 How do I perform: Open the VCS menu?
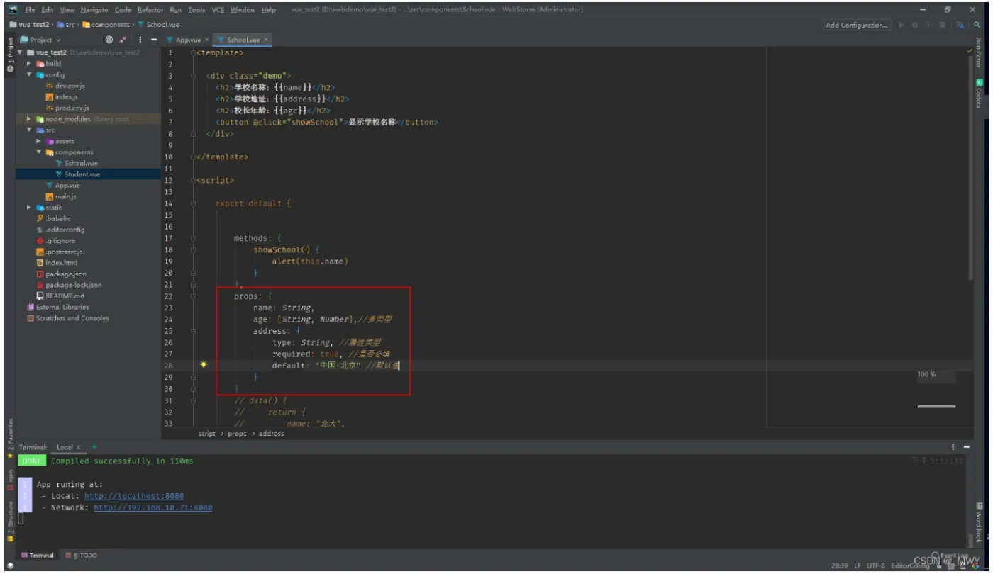218,10
